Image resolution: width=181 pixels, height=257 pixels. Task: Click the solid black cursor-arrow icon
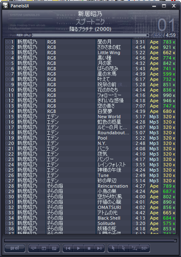[x=113, y=248]
